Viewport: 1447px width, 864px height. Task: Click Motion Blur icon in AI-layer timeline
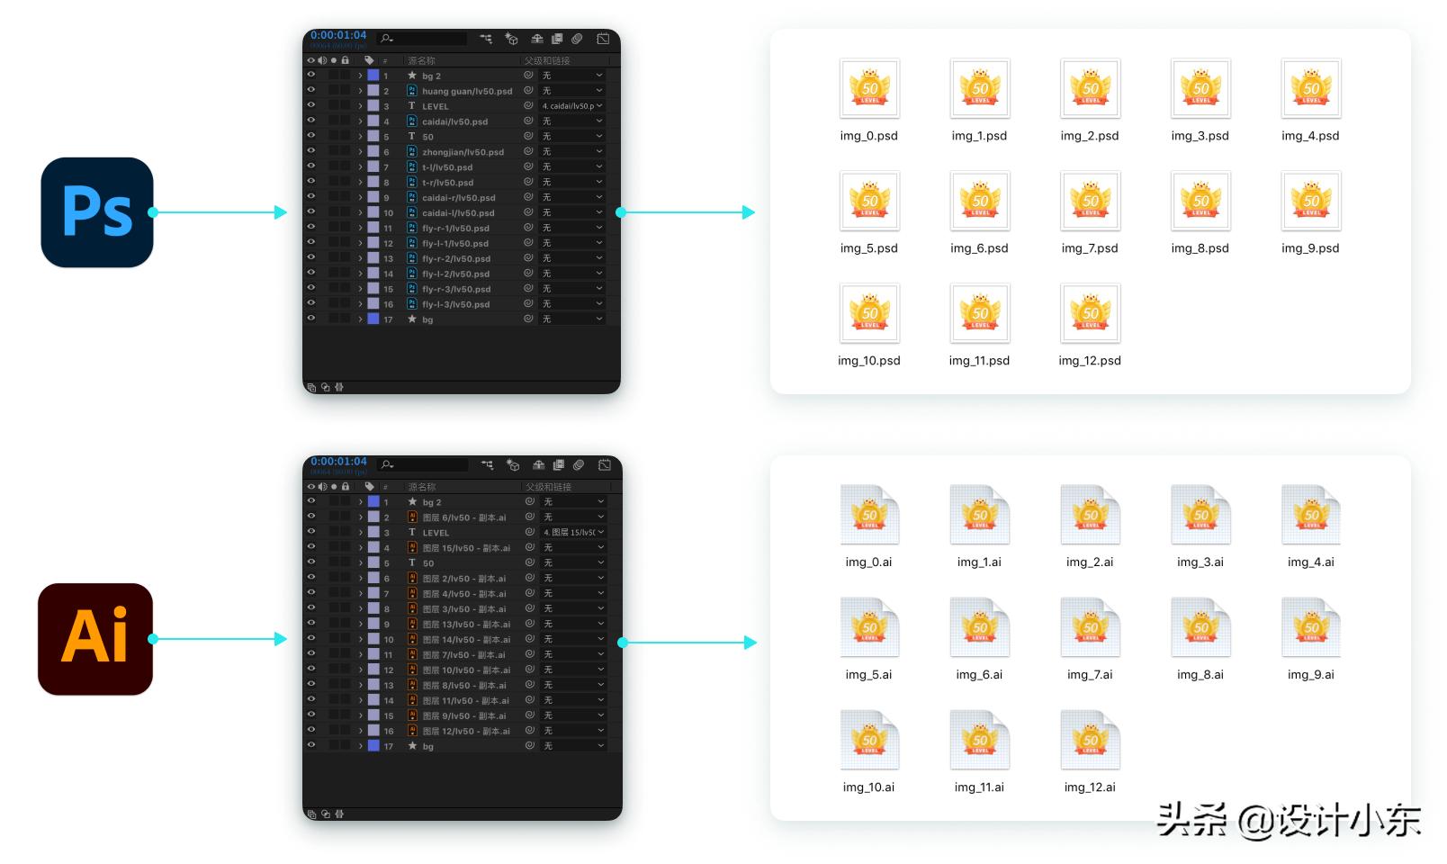point(579,465)
